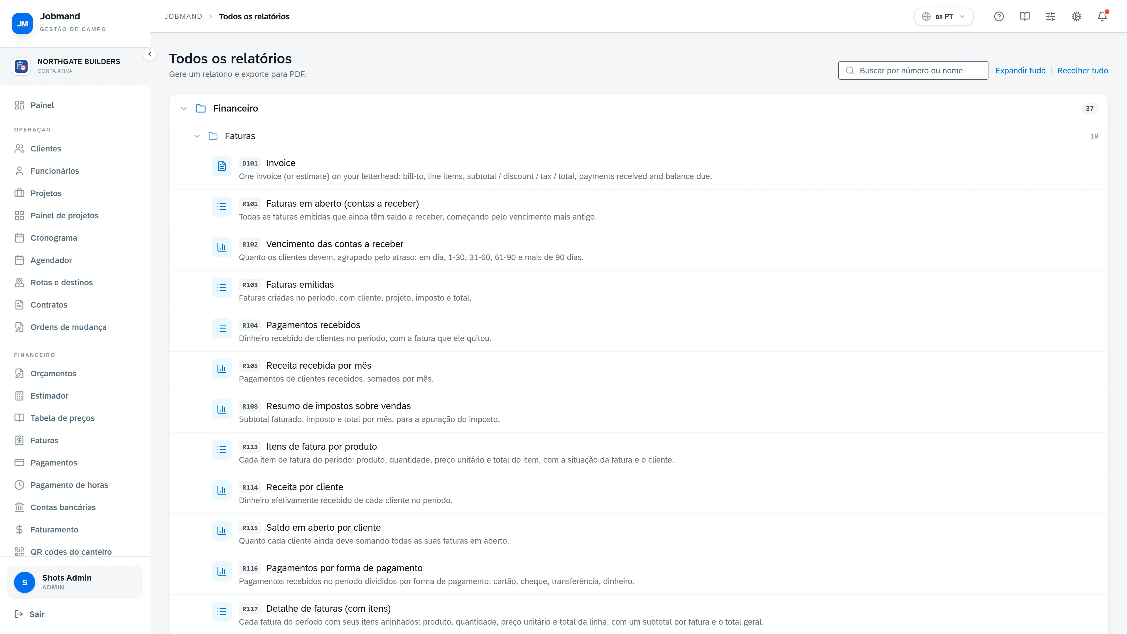This screenshot has height=634, width=1127.
Task: Open the Saldo em aberto por cliente report
Action: (x=638, y=534)
